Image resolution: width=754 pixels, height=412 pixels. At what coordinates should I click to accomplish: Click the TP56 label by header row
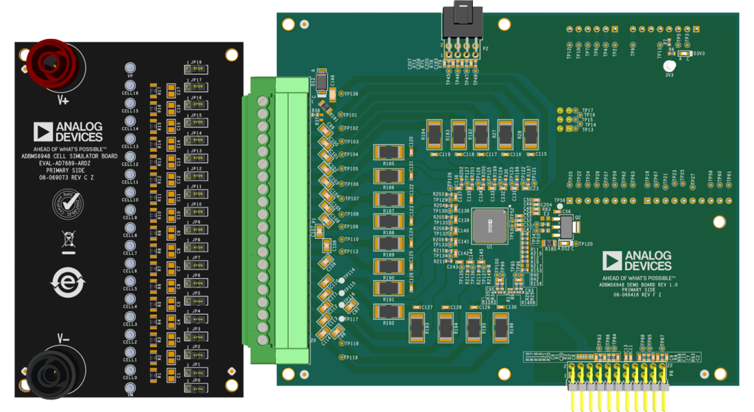coord(559,201)
